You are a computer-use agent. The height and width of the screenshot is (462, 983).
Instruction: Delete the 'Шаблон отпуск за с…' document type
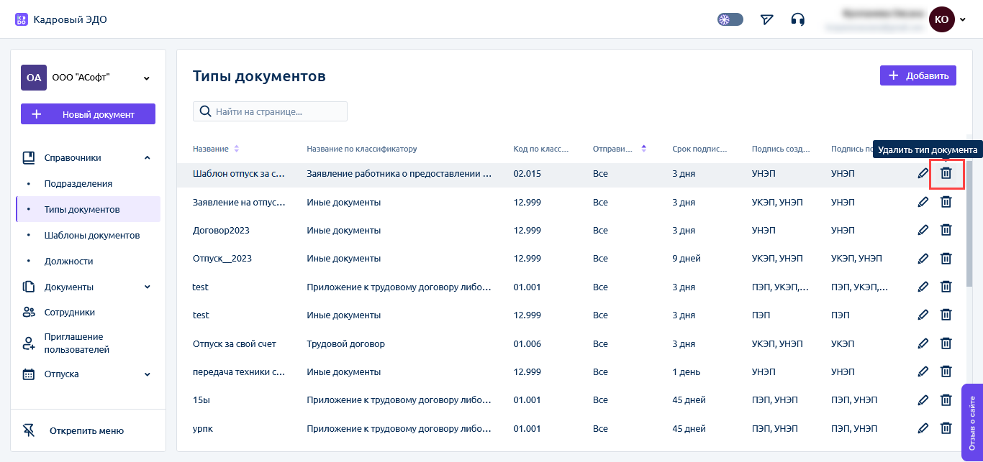[x=946, y=173]
